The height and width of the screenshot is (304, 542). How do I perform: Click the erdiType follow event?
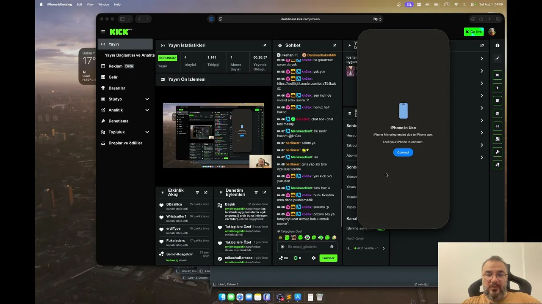pos(184,231)
